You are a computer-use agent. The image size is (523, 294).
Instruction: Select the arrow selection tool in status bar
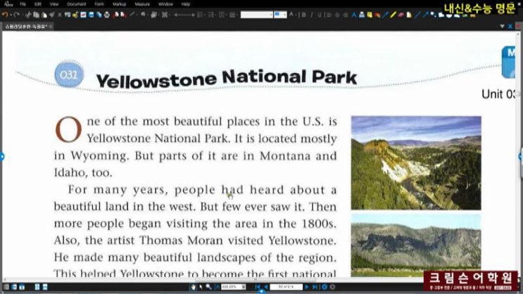coord(201,287)
